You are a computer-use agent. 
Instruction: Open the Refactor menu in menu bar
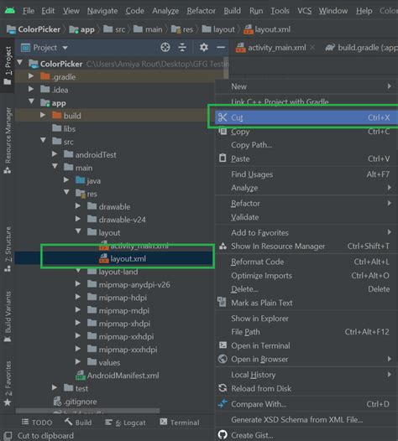[202, 11]
